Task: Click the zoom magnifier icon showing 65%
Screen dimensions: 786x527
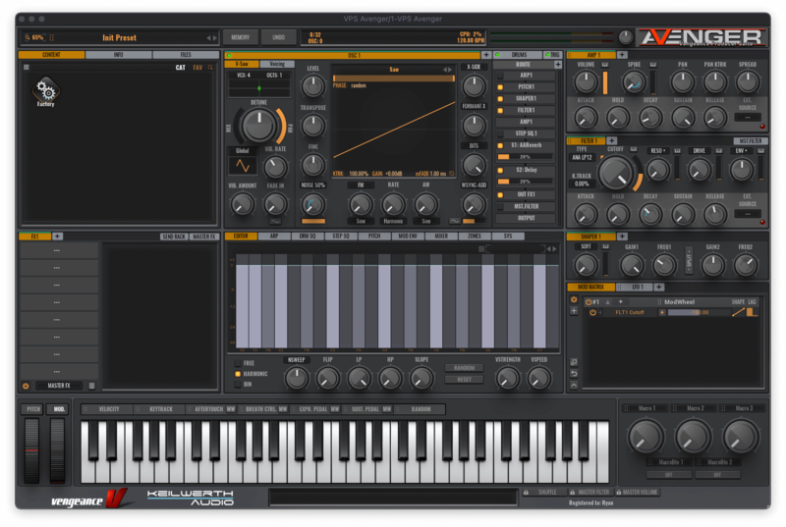Action: tap(26, 37)
